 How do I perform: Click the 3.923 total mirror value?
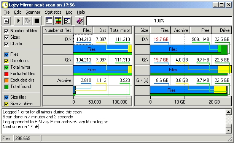125,80
